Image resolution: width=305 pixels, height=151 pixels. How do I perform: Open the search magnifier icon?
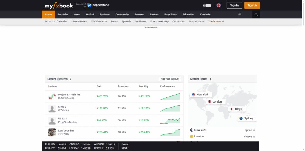256,15
